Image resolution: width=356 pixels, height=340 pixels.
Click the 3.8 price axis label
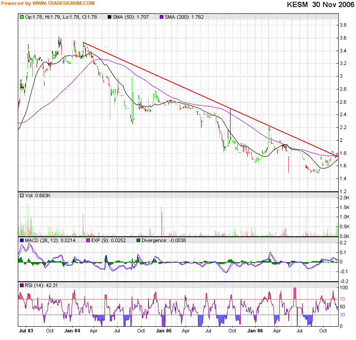point(343,25)
